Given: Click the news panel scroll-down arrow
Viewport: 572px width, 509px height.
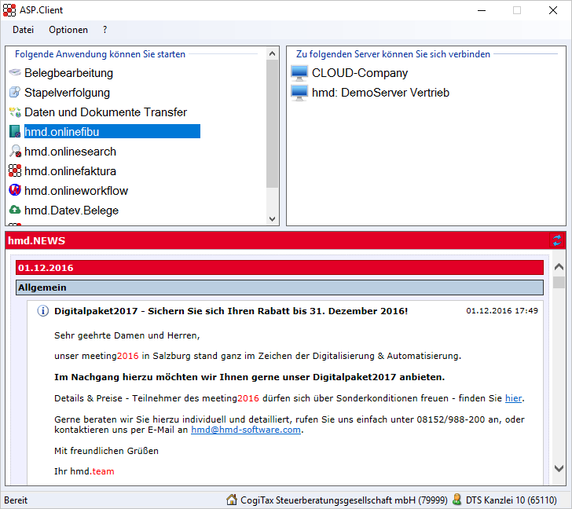Looking at the screenshot, I should (x=559, y=468).
